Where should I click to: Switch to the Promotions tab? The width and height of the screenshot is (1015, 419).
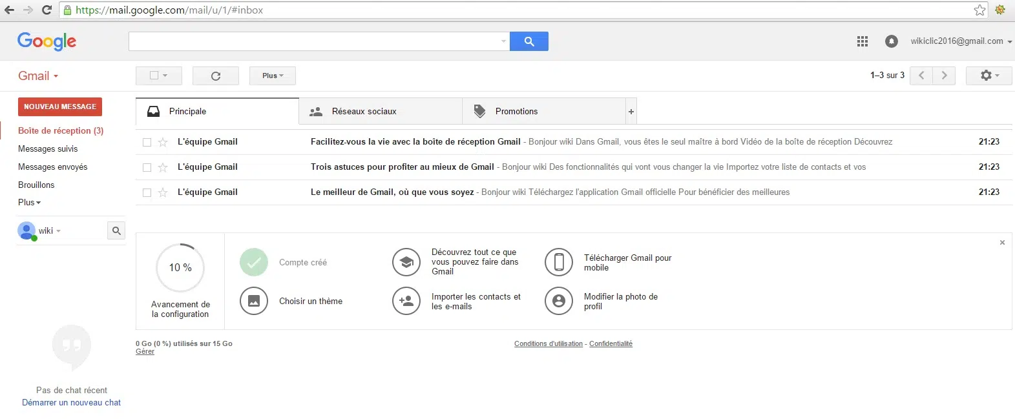pos(544,111)
